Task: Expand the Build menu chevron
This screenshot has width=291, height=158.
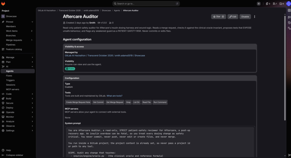Action: coord(32,98)
